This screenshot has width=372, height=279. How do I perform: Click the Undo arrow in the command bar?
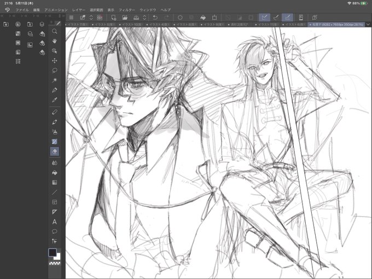pyautogui.click(x=155, y=18)
